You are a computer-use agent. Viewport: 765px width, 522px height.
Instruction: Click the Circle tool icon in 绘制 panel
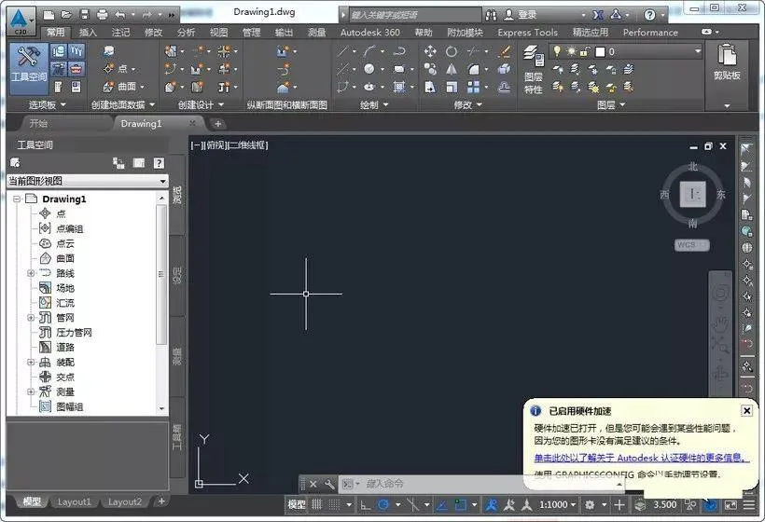[x=369, y=69]
